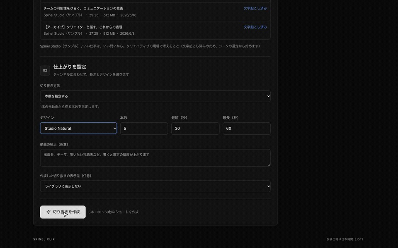Click the 02 step badge

(45, 71)
